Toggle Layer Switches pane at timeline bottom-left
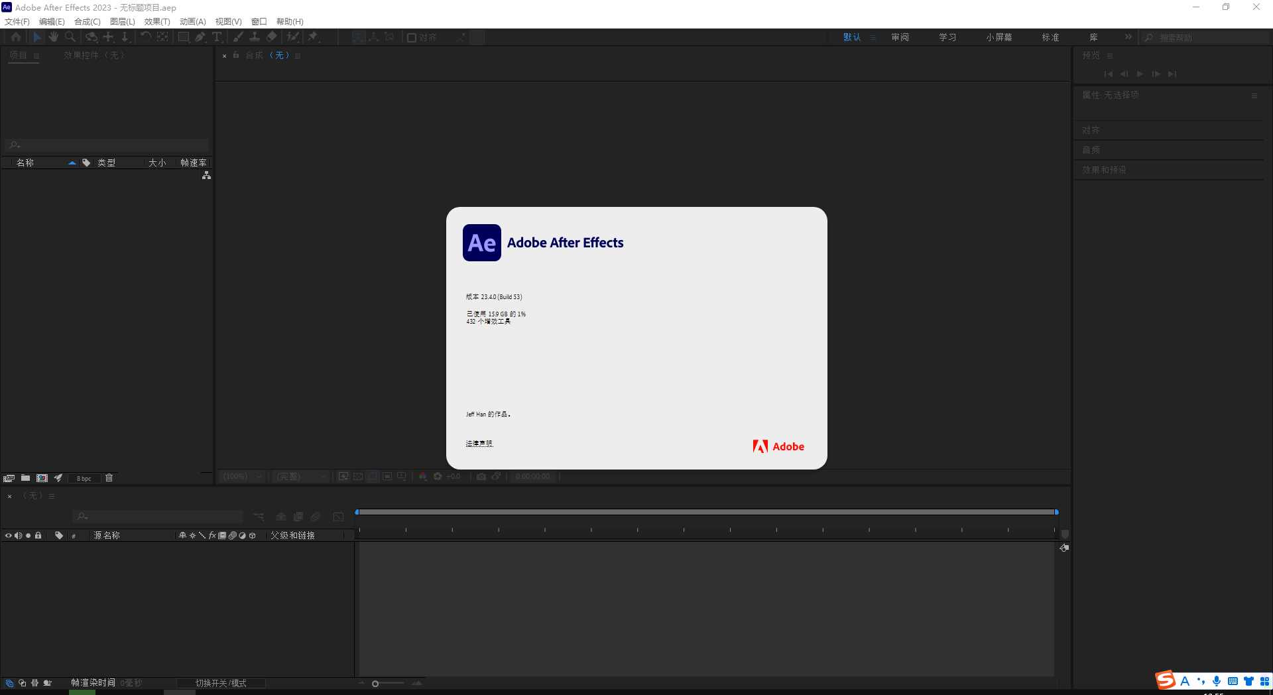1273x695 pixels. 9,683
